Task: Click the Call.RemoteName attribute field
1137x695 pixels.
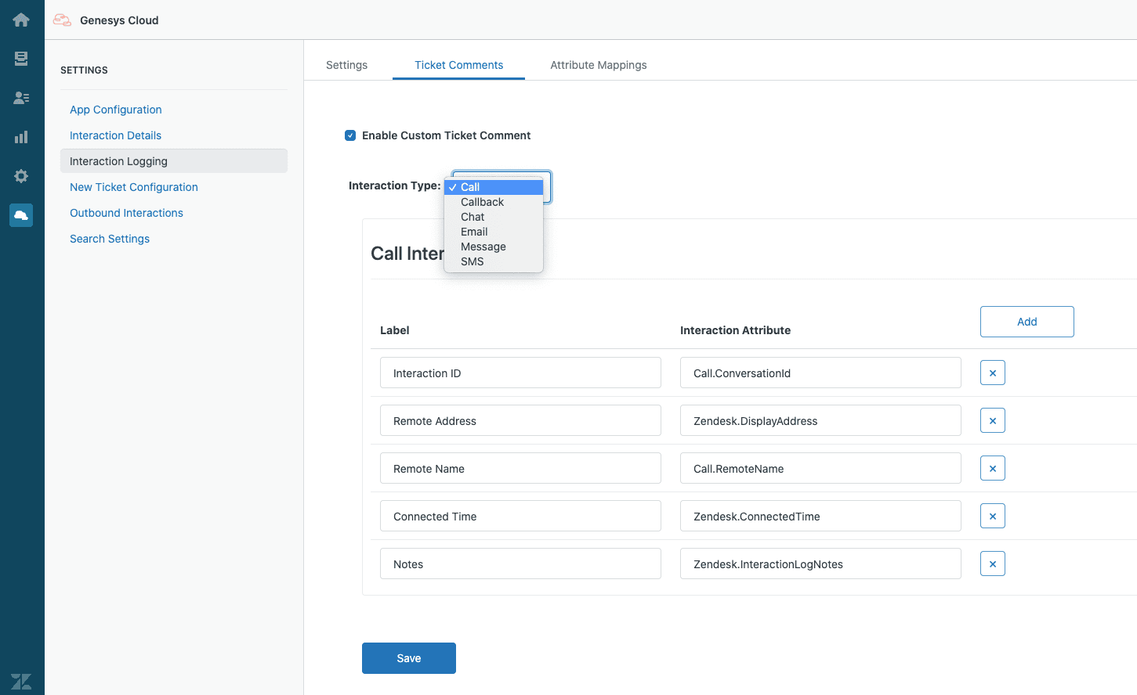Action: (x=820, y=468)
